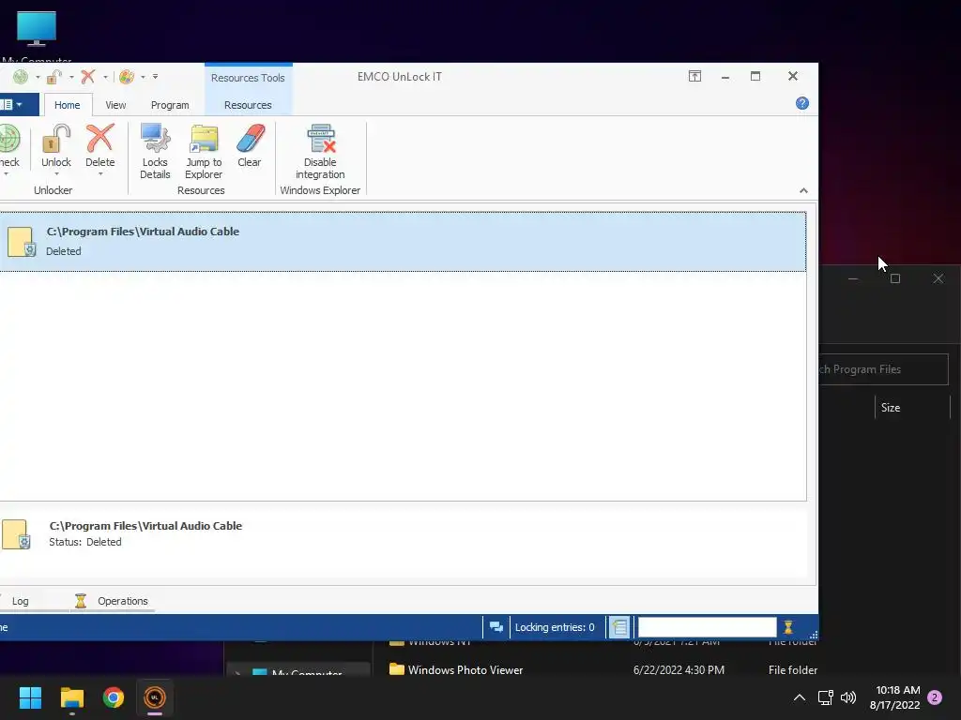
Task: Disable Windows Explorer integration
Action: (x=320, y=151)
